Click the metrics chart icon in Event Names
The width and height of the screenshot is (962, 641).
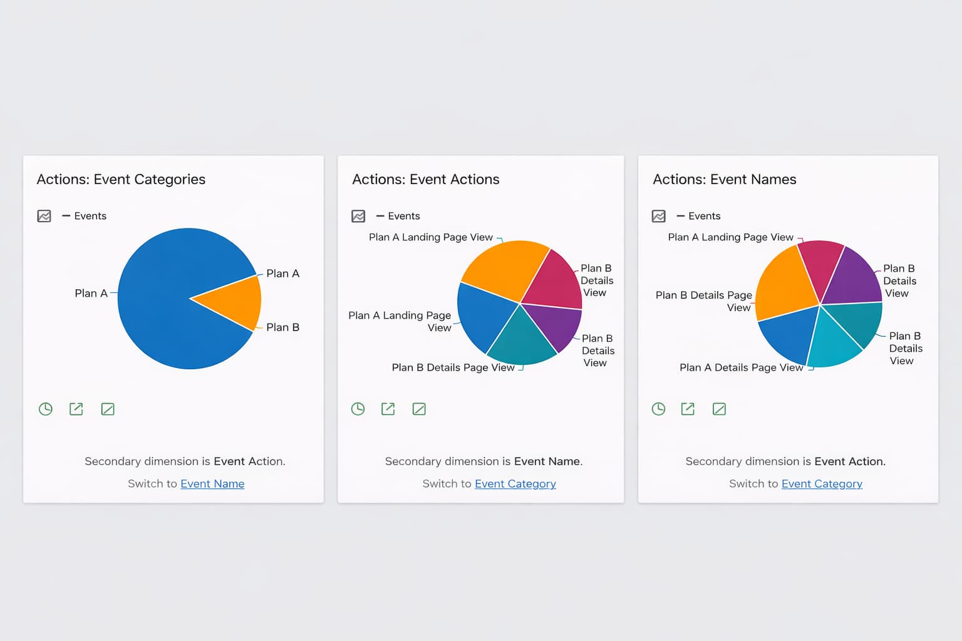(x=659, y=216)
